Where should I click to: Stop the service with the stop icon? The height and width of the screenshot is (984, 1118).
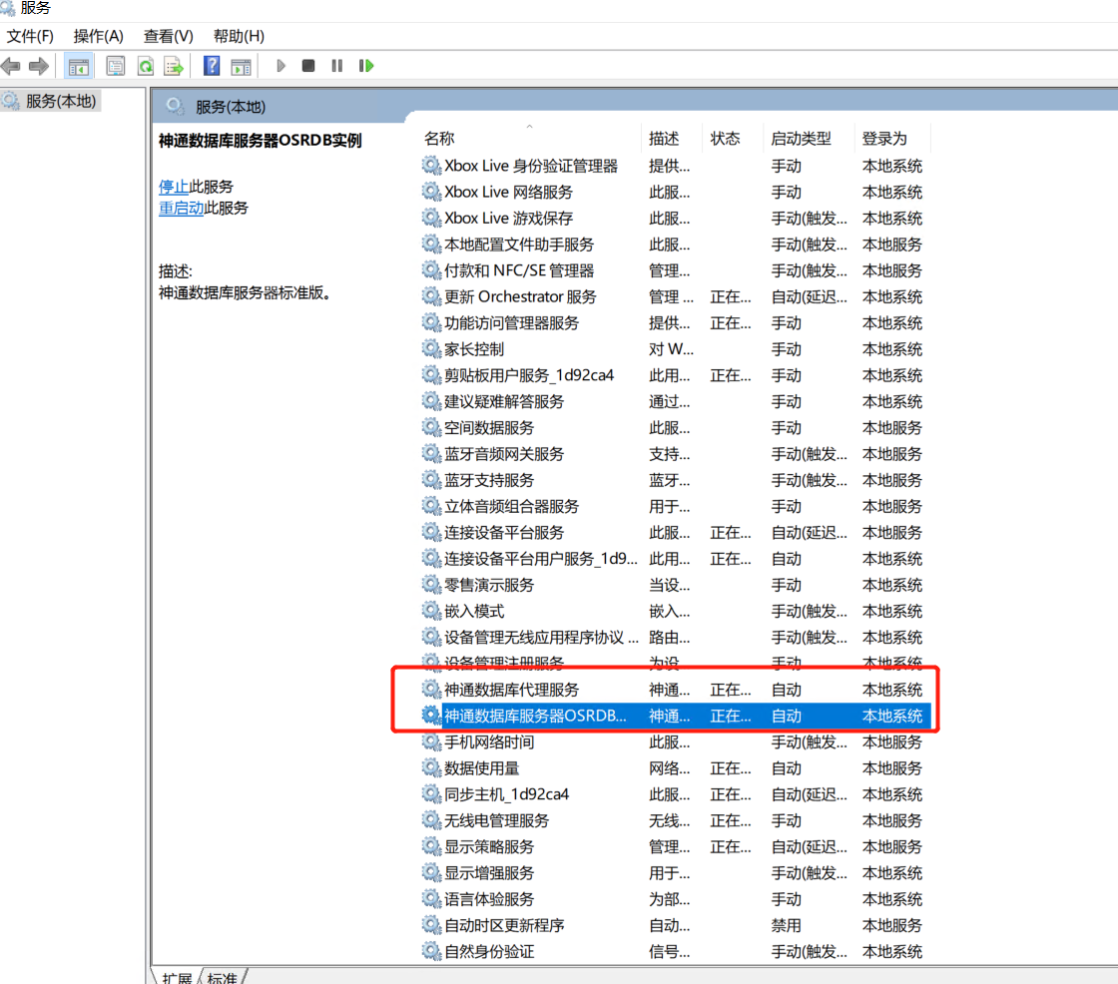pyautogui.click(x=308, y=66)
